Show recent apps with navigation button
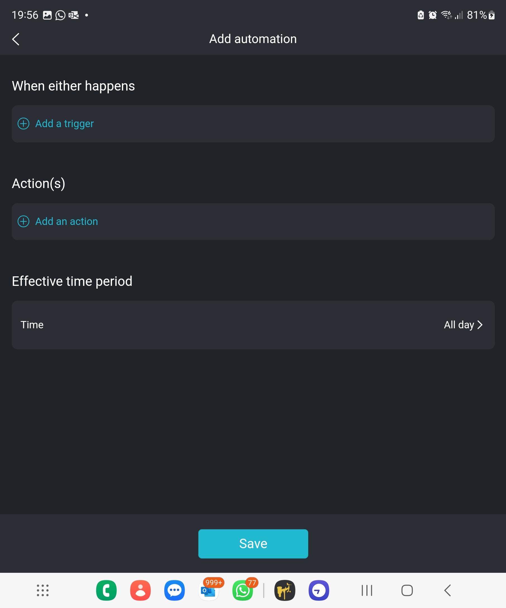 [x=367, y=590]
